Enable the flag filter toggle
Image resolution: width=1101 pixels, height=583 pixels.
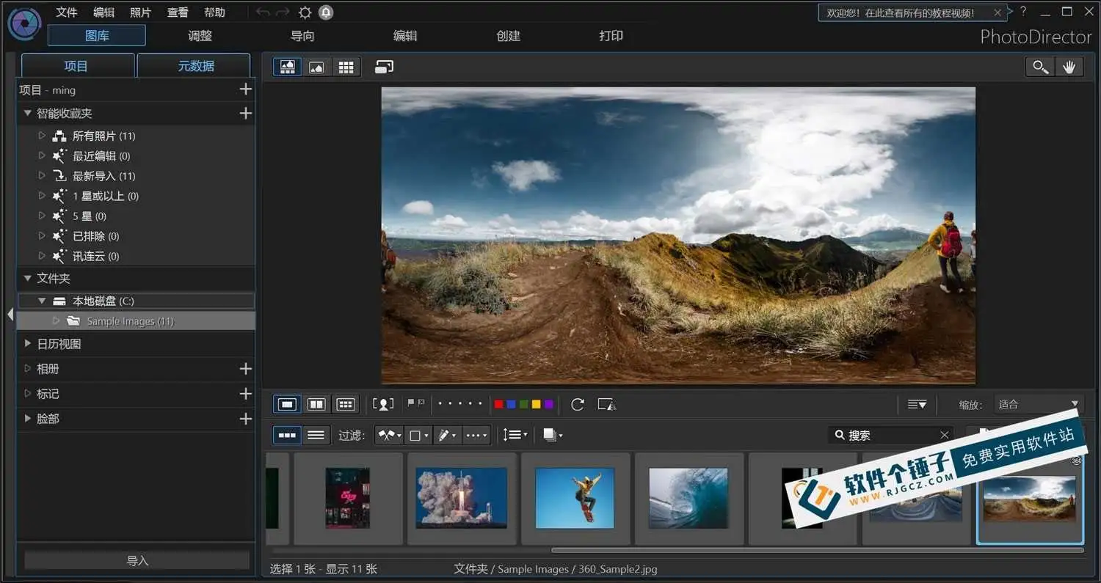387,435
